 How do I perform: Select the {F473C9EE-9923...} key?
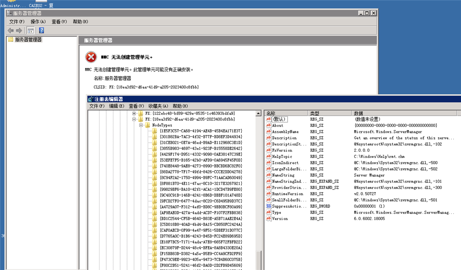(201, 259)
